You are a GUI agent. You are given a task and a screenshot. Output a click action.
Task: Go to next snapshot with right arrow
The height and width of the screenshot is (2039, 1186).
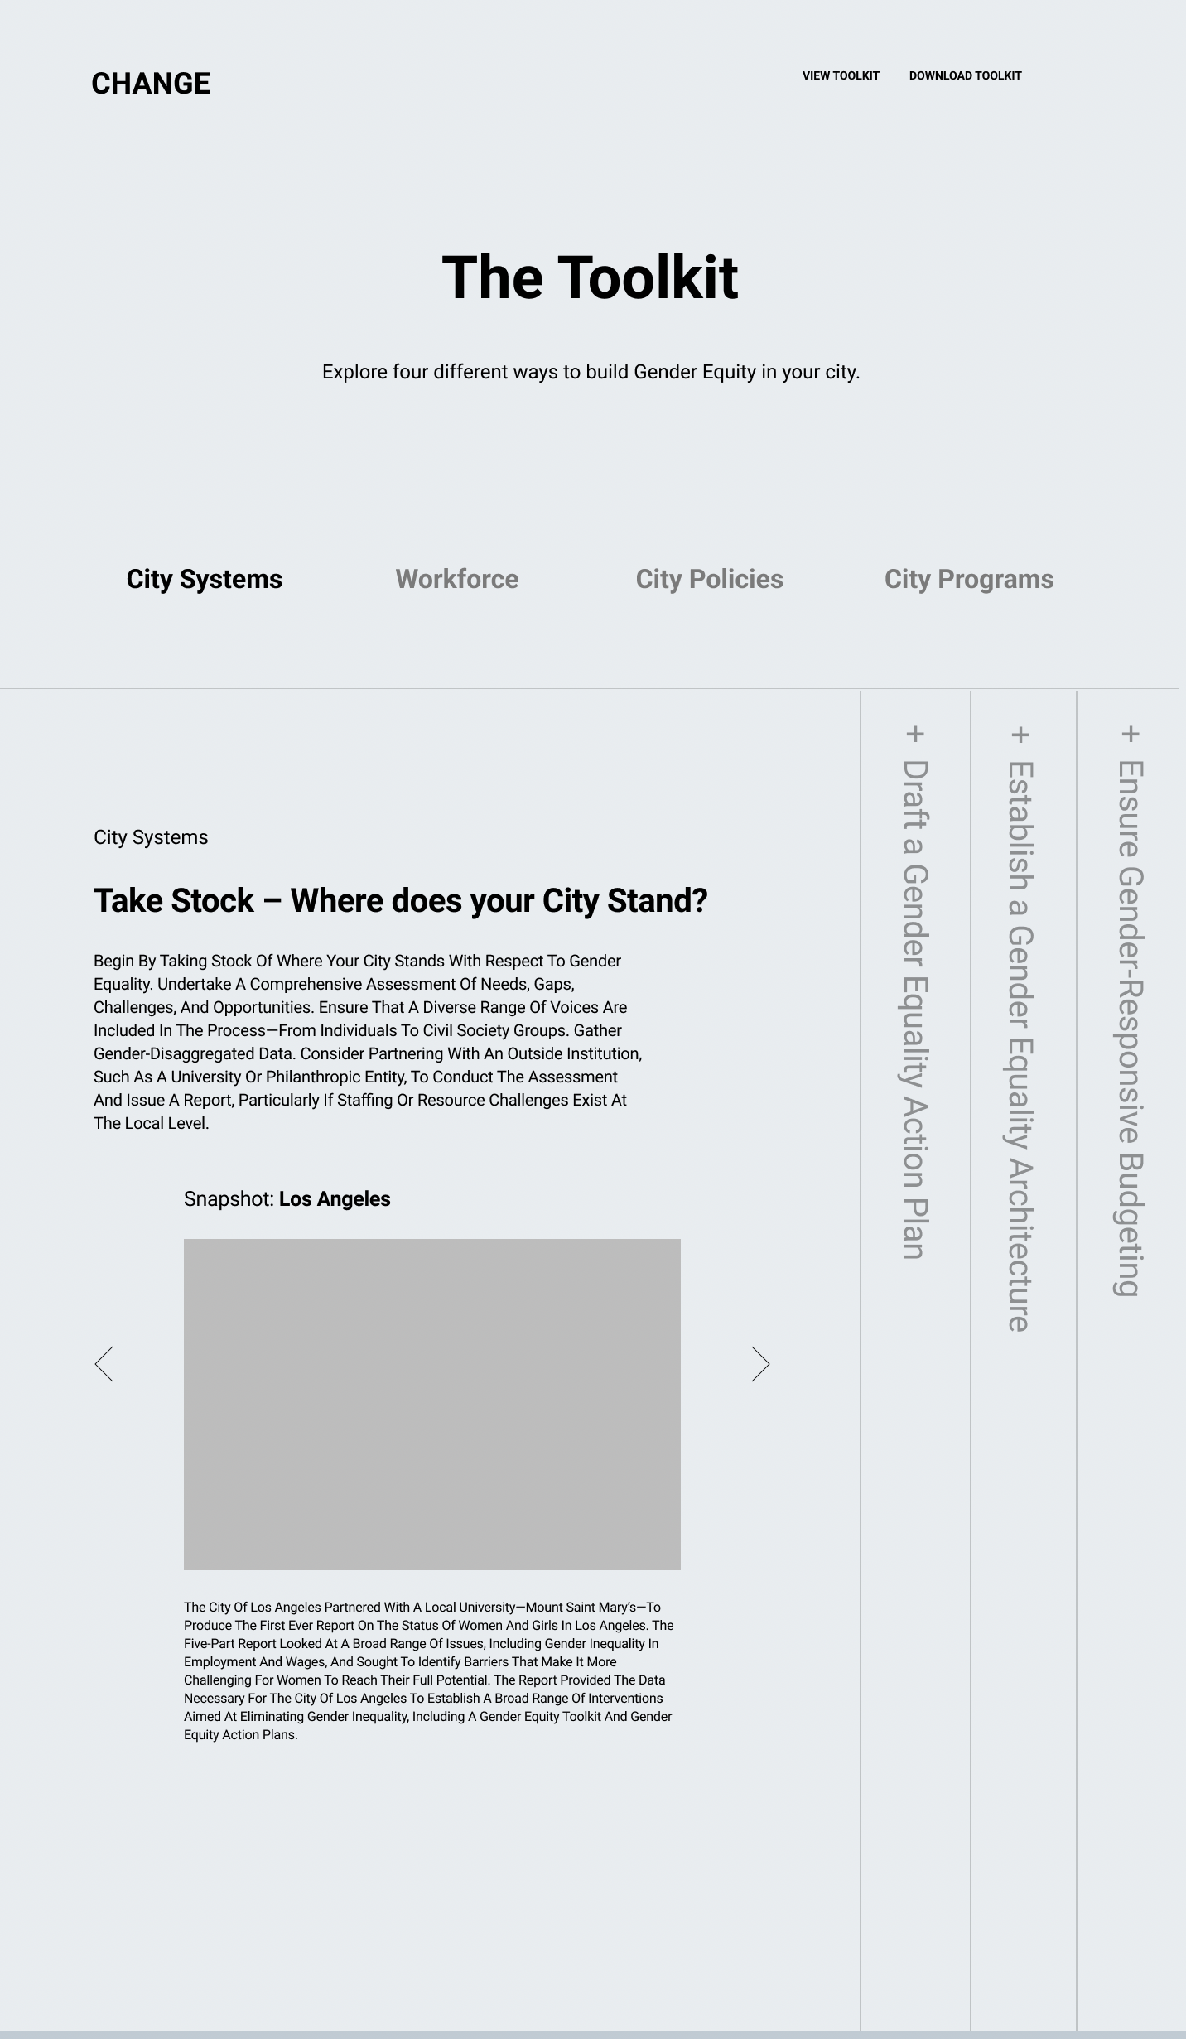coord(760,1364)
